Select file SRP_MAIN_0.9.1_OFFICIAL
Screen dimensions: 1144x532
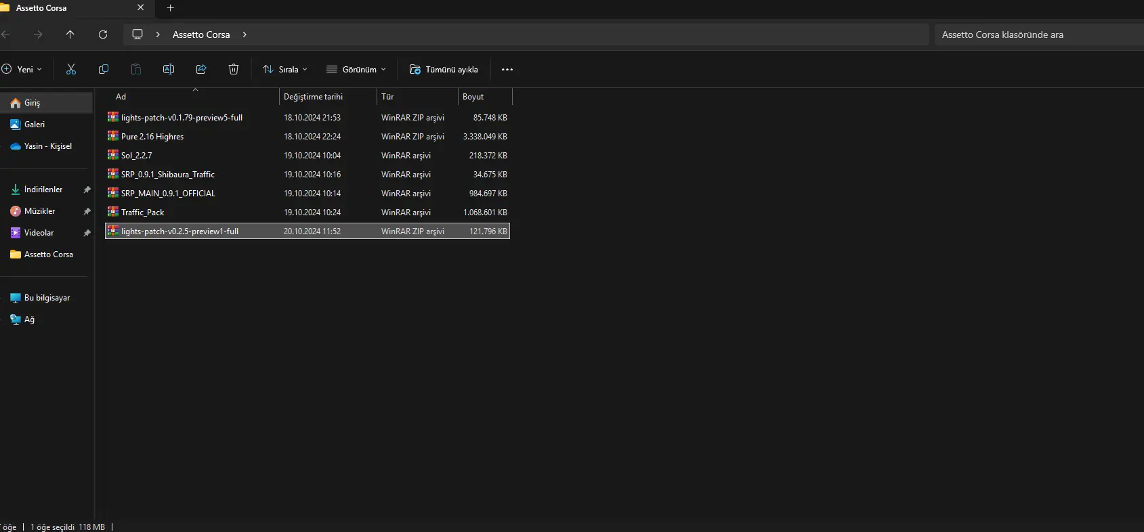(x=168, y=193)
